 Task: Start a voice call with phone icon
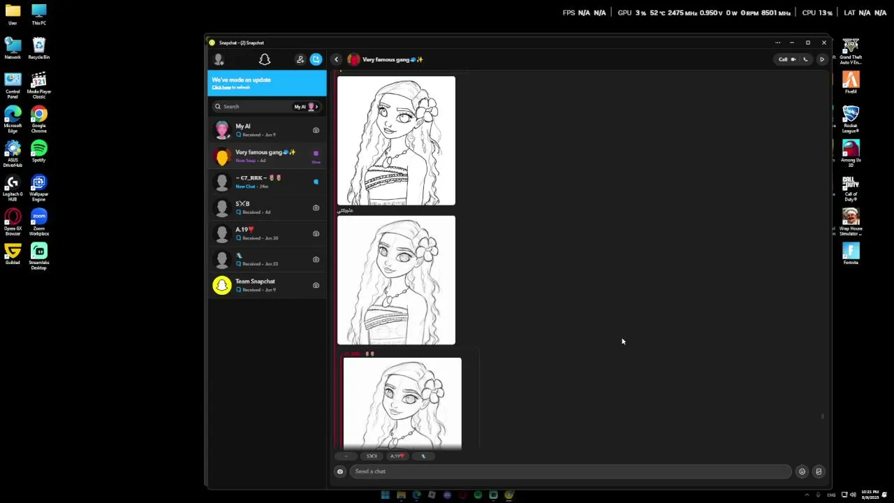pos(805,59)
